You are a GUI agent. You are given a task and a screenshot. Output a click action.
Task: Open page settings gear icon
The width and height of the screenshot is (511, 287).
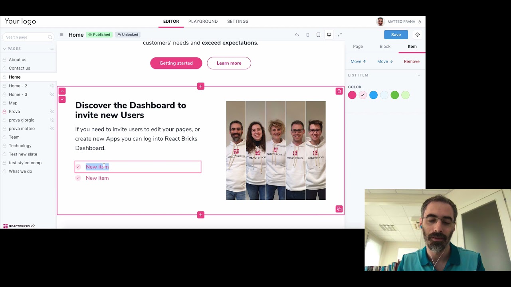tap(418, 35)
